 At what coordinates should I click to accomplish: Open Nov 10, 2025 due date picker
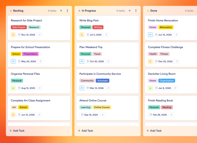[26, 35]
